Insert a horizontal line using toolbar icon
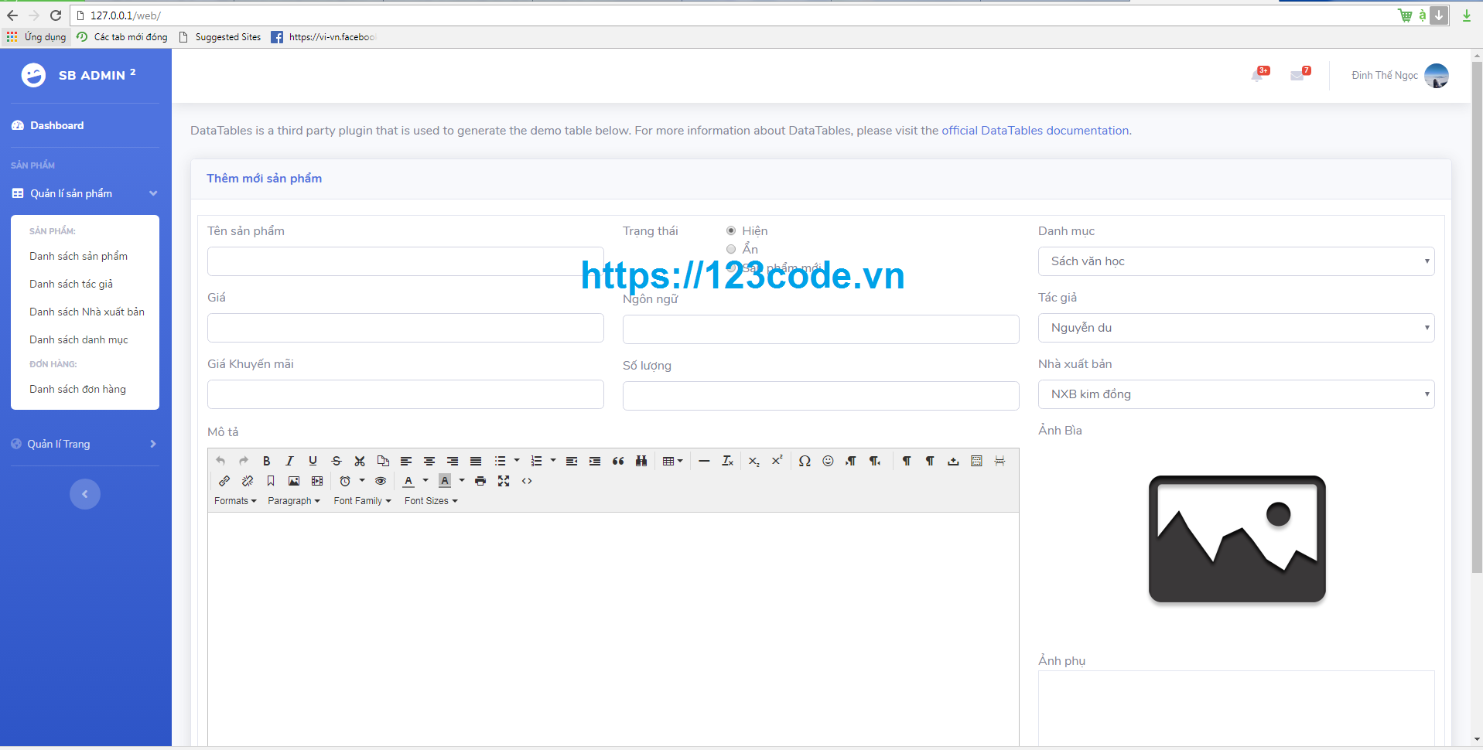This screenshot has width=1483, height=750. click(x=704, y=461)
